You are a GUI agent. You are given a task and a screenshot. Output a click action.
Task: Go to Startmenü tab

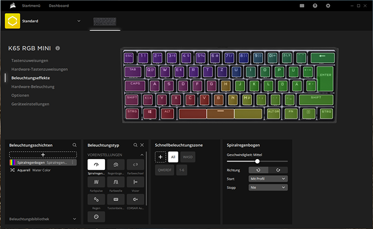coord(31,6)
